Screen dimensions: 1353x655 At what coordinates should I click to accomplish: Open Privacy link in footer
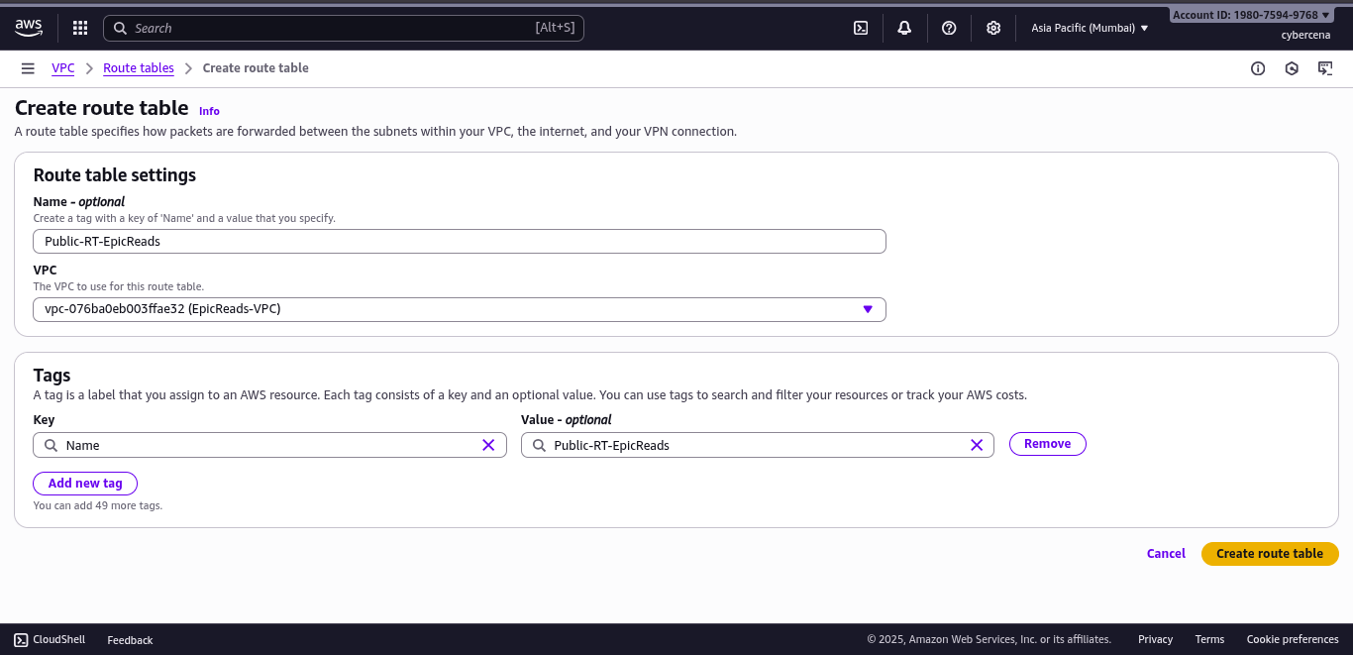click(x=1155, y=639)
